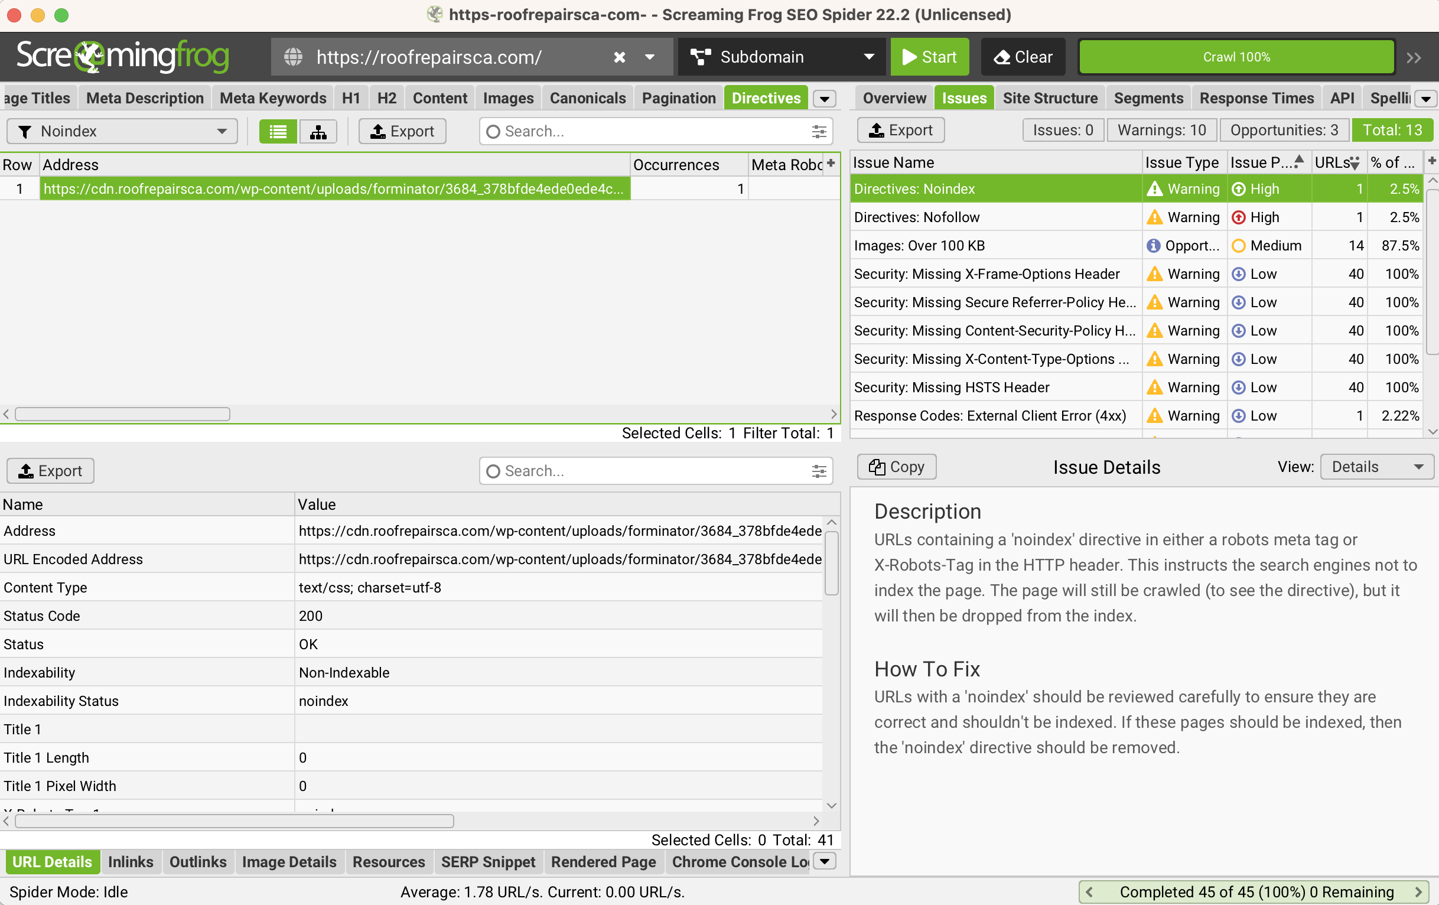Switch to Site Structure tab
The height and width of the screenshot is (905, 1439).
click(1049, 98)
